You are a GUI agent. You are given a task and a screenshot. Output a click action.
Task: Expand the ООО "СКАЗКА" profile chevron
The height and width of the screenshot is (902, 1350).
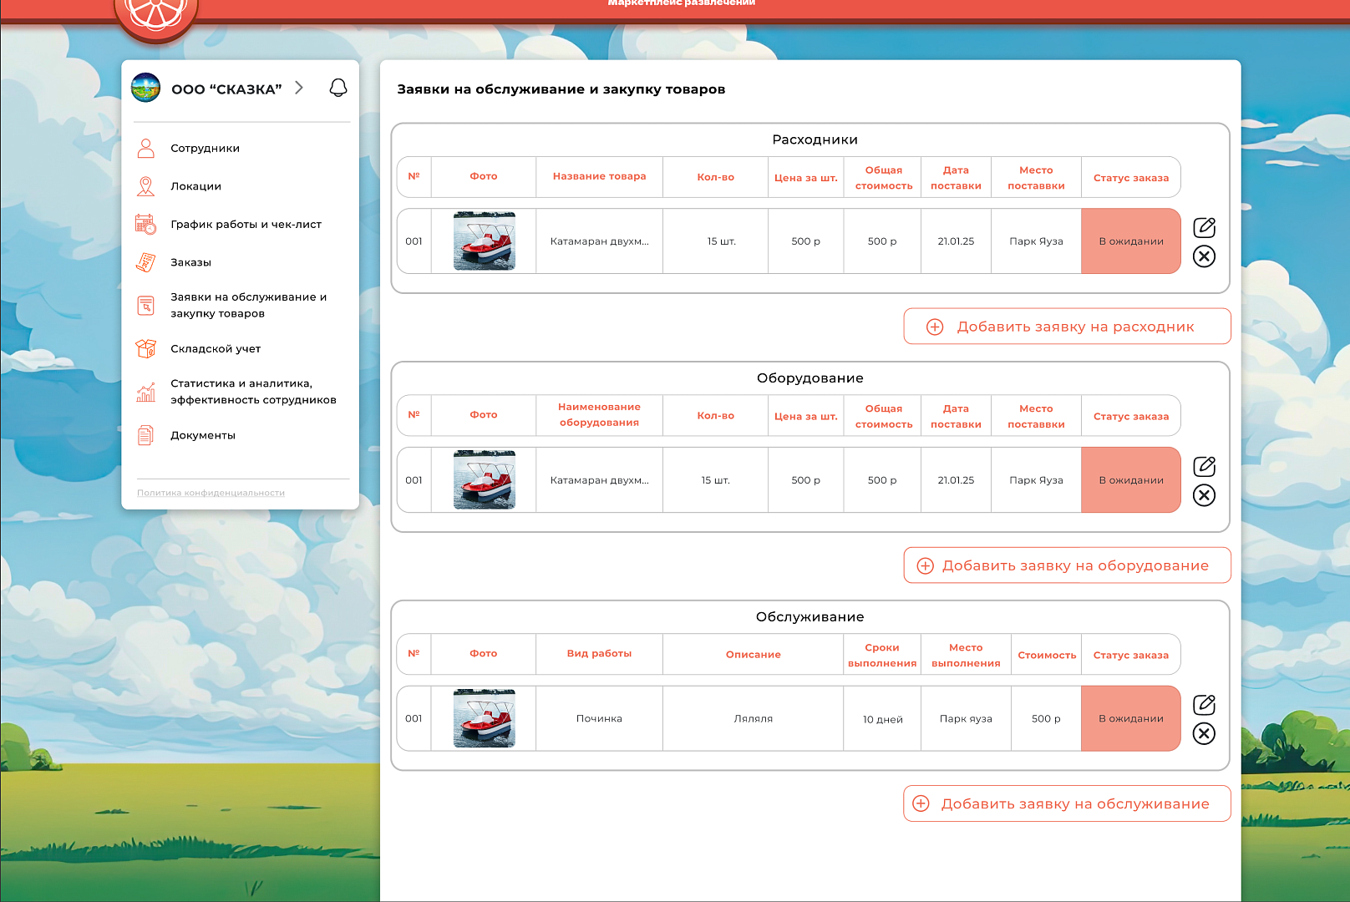(x=299, y=88)
